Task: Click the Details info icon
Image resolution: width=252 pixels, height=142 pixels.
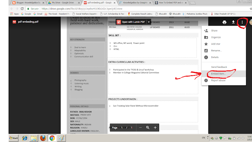Action: 206,57
